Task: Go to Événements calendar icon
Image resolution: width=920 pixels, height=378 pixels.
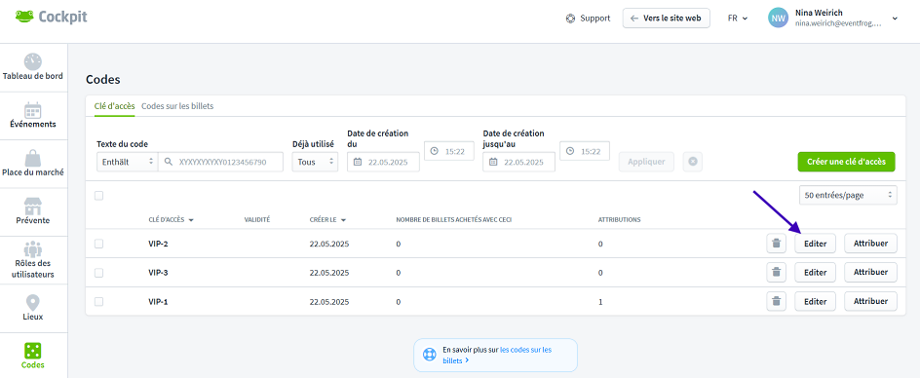Action: coord(33,110)
